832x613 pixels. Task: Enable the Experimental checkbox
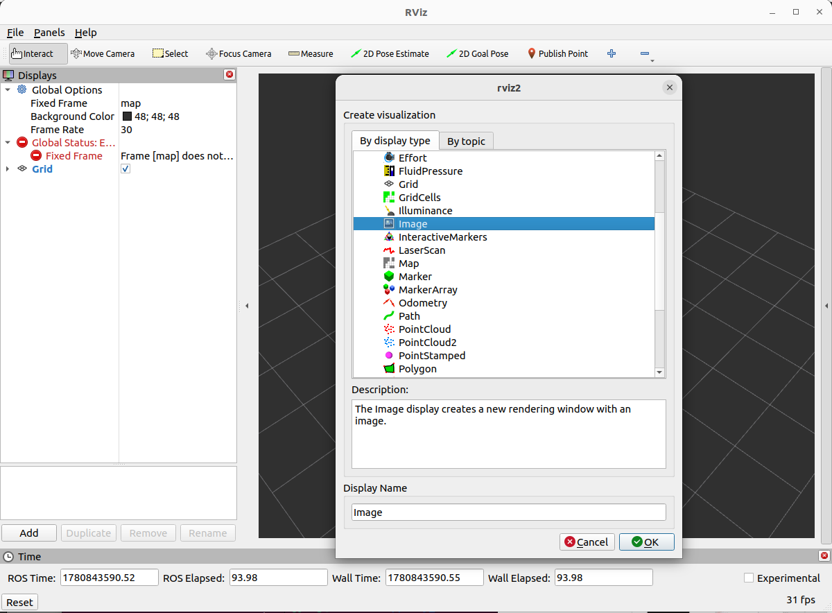(x=748, y=578)
